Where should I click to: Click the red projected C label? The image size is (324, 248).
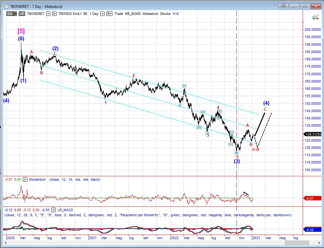tap(265, 109)
